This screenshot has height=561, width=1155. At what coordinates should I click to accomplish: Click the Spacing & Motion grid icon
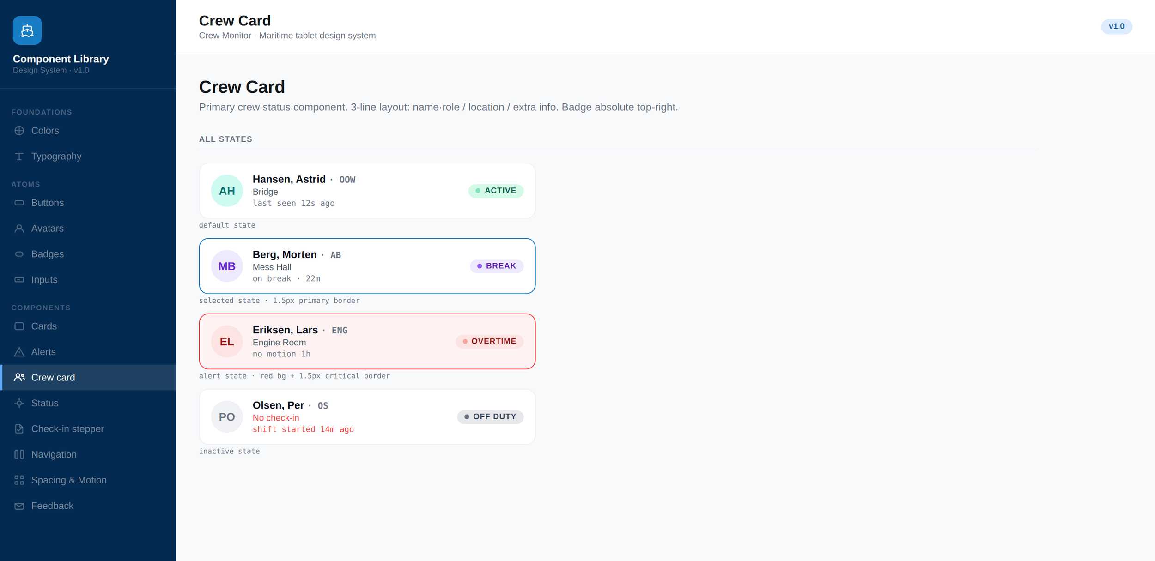pyautogui.click(x=19, y=480)
